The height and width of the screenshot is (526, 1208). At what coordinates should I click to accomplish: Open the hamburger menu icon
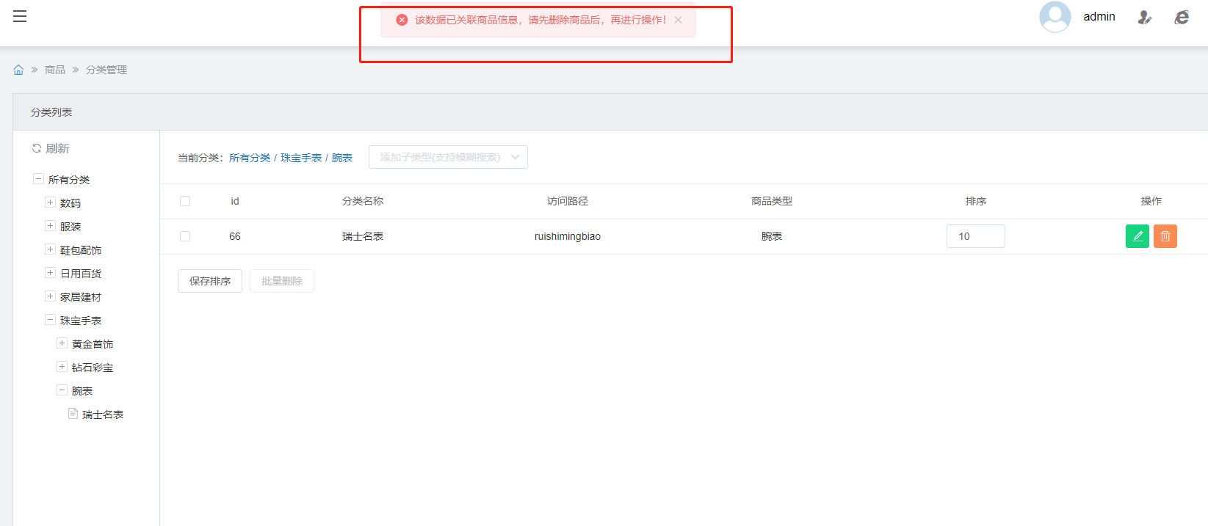coord(20,16)
